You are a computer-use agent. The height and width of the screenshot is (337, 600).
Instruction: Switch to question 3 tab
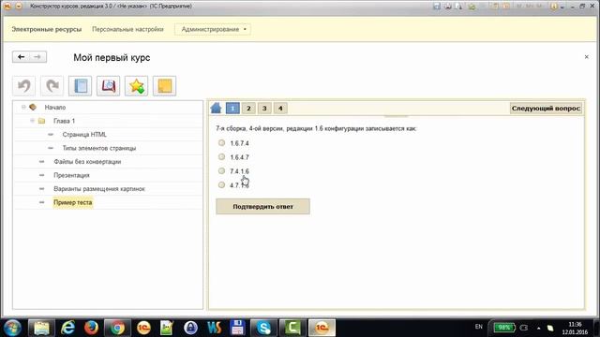point(264,109)
